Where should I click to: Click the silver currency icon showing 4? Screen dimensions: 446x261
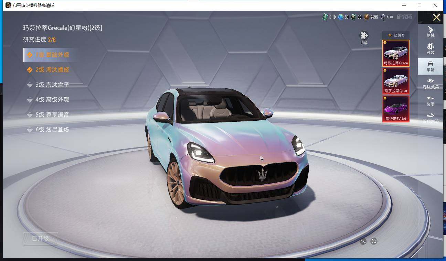[383, 17]
